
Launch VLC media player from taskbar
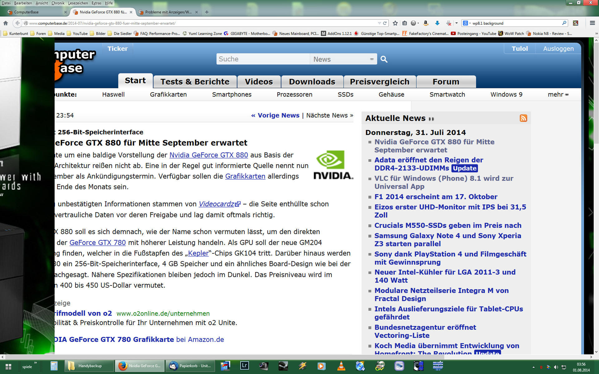tap(341, 366)
